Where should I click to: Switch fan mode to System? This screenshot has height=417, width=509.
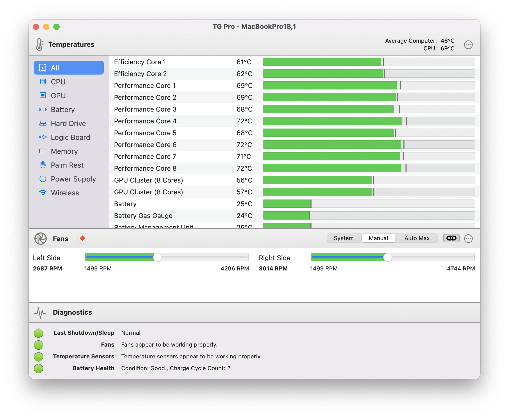pos(344,238)
